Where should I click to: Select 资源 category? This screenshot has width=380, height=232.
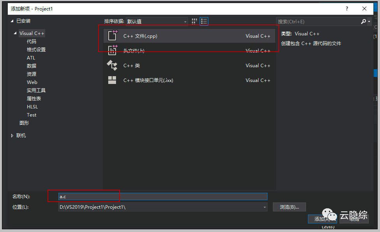[x=32, y=74]
